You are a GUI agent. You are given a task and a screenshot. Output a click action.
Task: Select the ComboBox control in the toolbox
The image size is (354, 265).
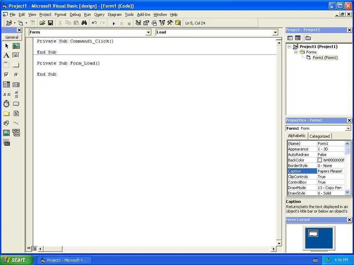7,85
